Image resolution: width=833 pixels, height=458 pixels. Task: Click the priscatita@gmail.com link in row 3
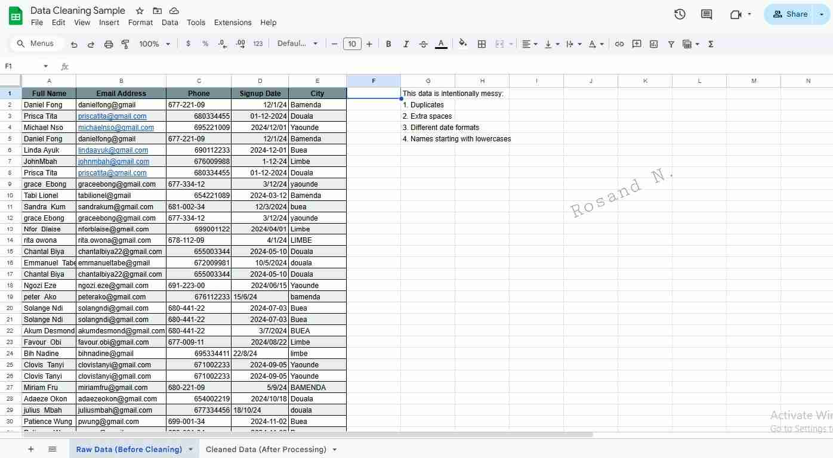pos(112,116)
